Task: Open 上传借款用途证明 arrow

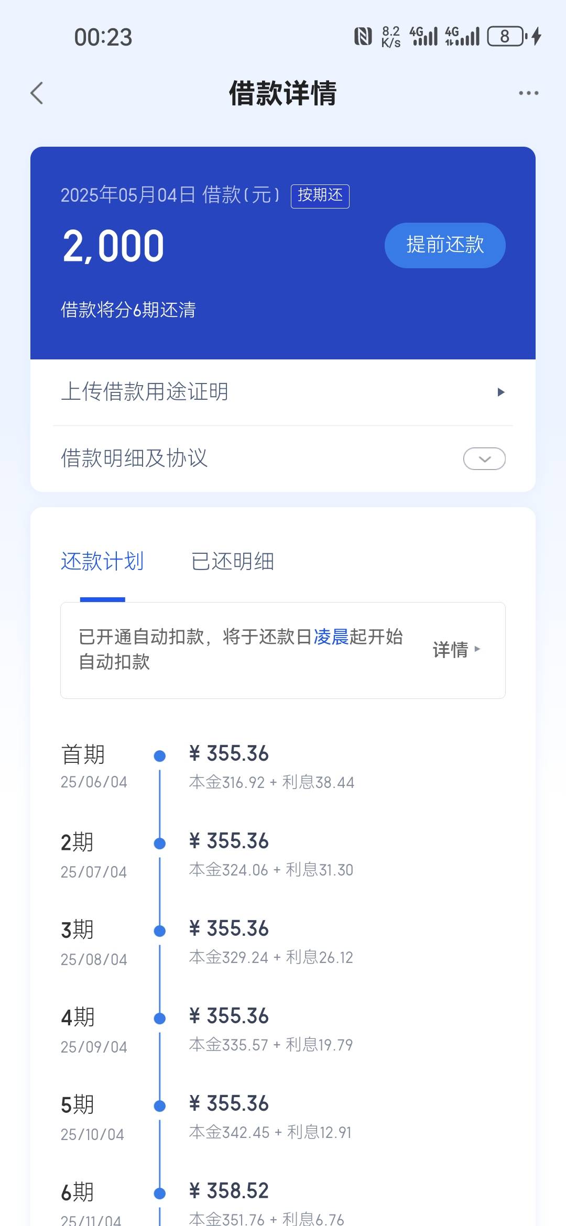Action: [501, 392]
